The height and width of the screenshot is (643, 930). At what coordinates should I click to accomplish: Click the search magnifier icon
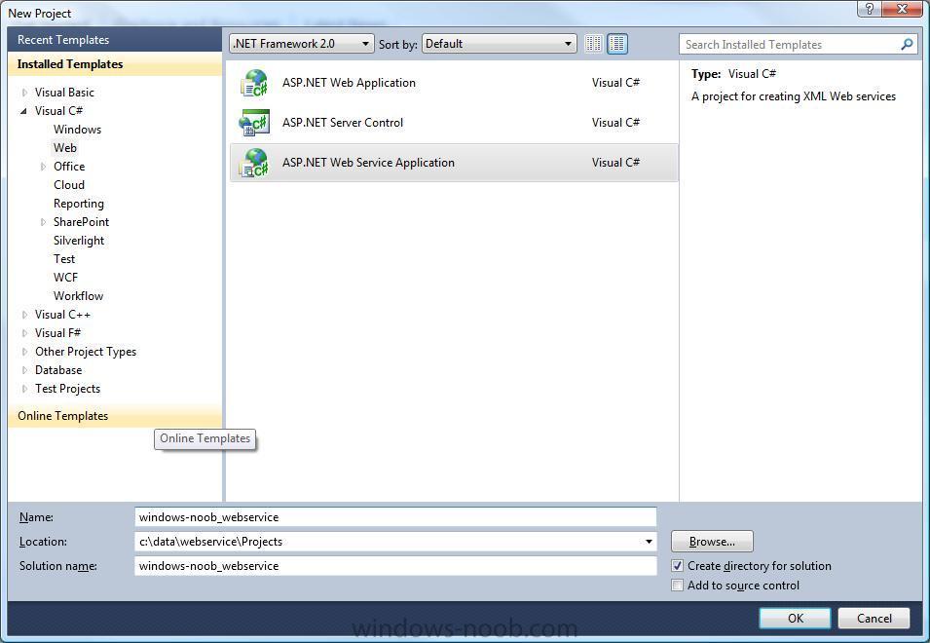tap(907, 45)
